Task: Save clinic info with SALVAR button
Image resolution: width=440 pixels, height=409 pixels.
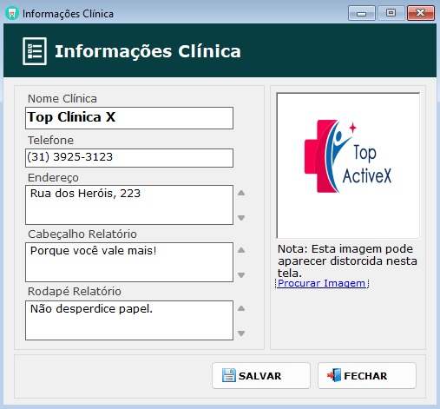Action: click(x=261, y=375)
